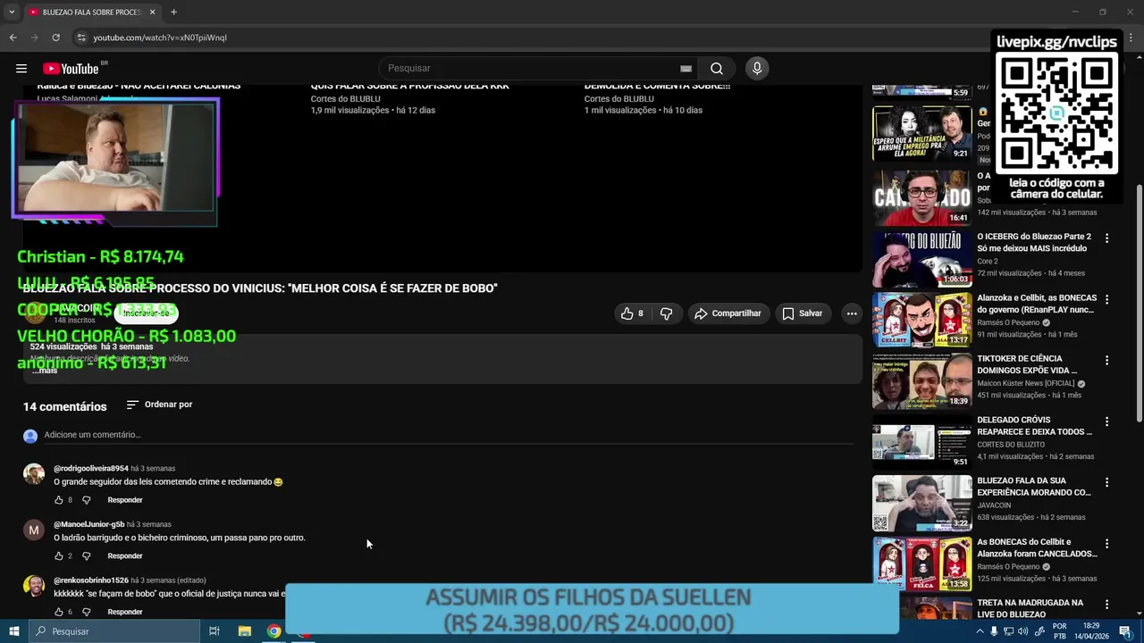Reply to rodrigooliveira8954's comment
This screenshot has width=1144, height=643.
pyautogui.click(x=125, y=500)
